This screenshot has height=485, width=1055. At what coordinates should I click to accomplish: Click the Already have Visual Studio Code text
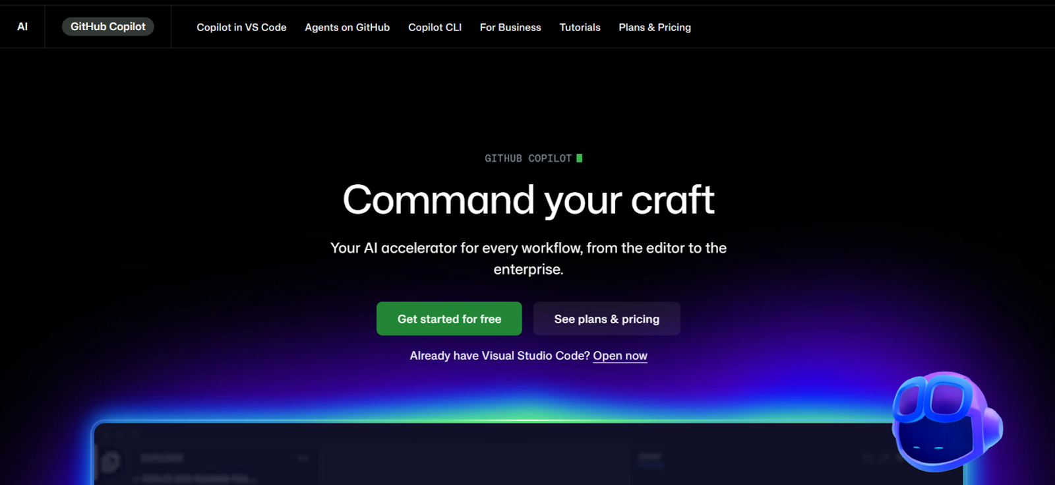click(x=500, y=356)
